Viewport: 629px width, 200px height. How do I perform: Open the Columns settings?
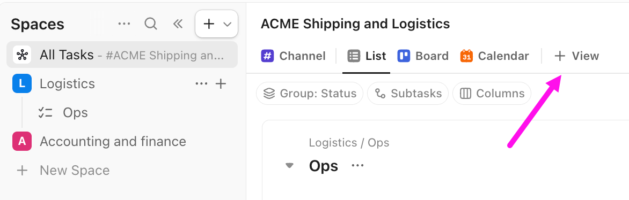tap(492, 93)
